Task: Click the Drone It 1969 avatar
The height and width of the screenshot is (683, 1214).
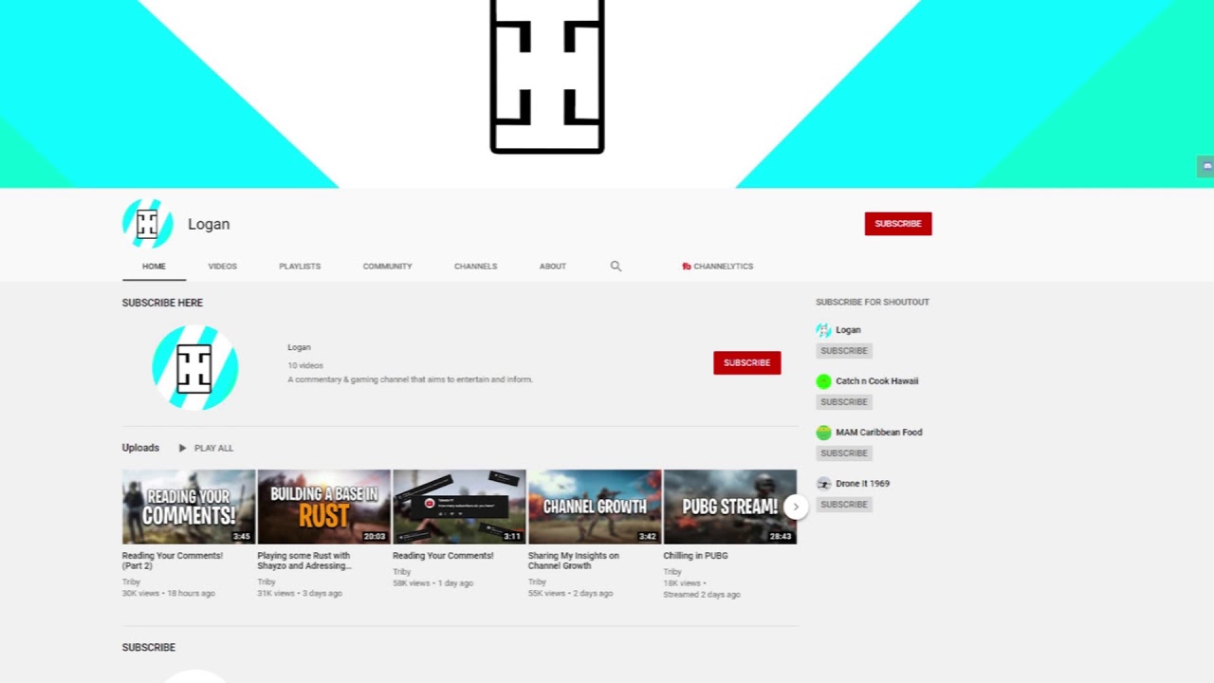Action: [x=823, y=484]
